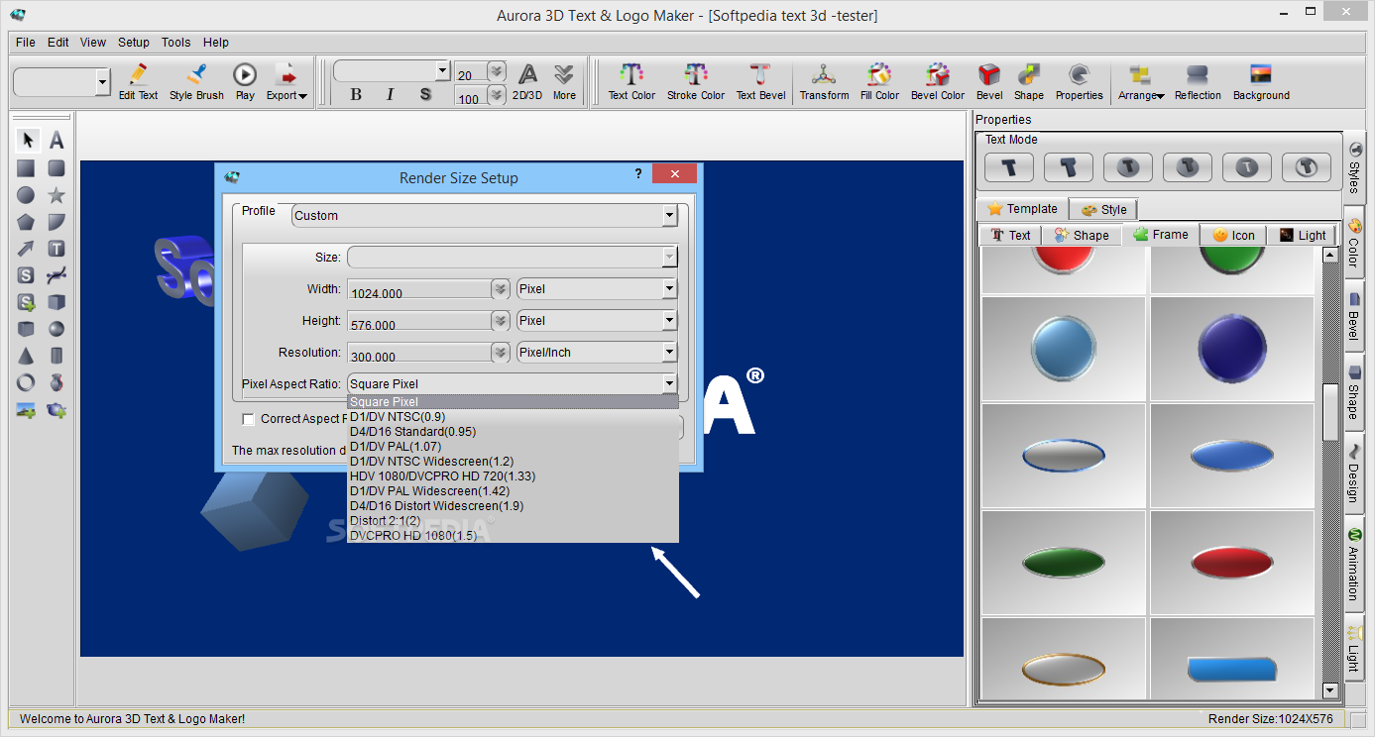Collapse the Pixel Aspect Ratio dropdown

pyautogui.click(x=670, y=384)
